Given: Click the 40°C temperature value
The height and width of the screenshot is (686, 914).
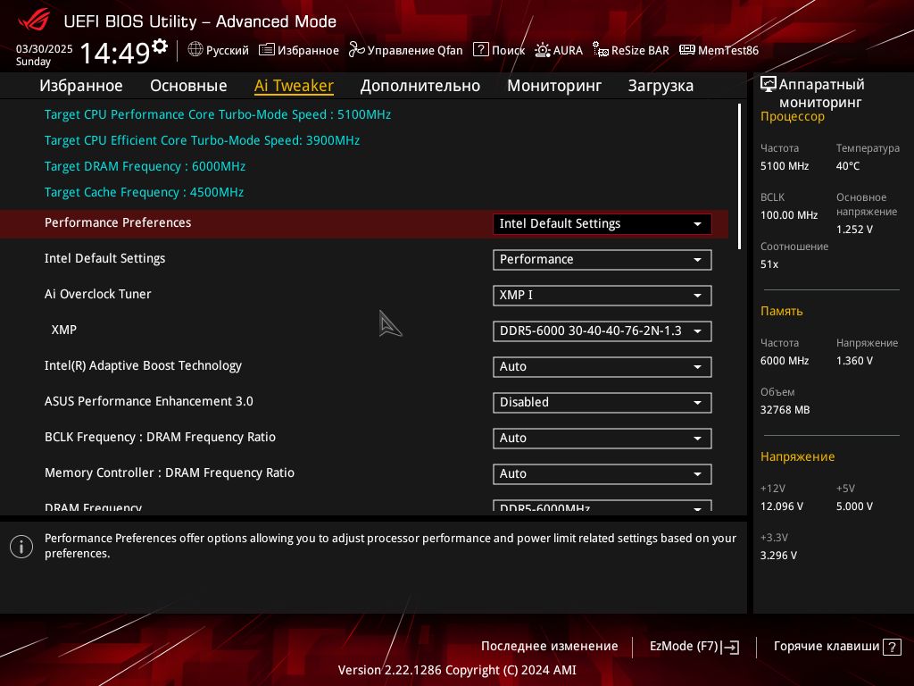Looking at the screenshot, I should [x=848, y=166].
